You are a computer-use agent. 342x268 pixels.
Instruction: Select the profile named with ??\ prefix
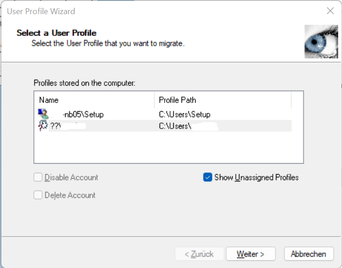(68, 126)
